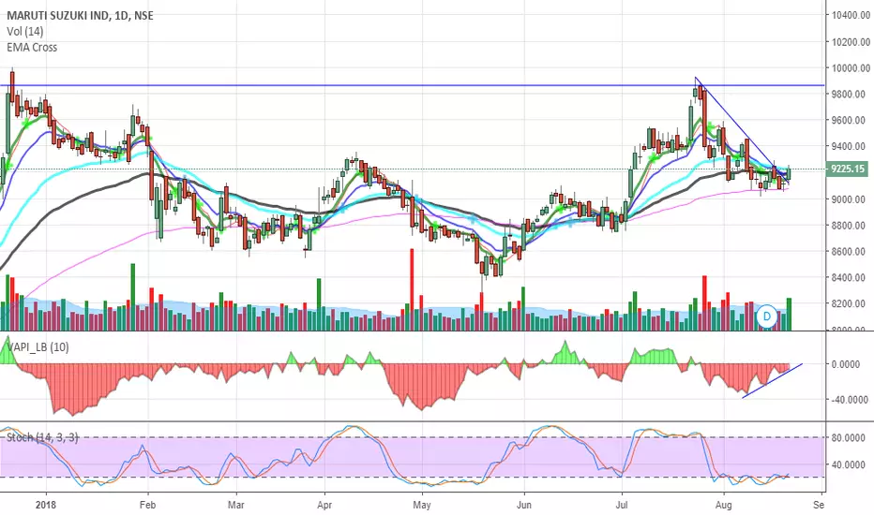Click the 9000.00 price axis label
Viewport: 874px width, 515px height.
851,199
